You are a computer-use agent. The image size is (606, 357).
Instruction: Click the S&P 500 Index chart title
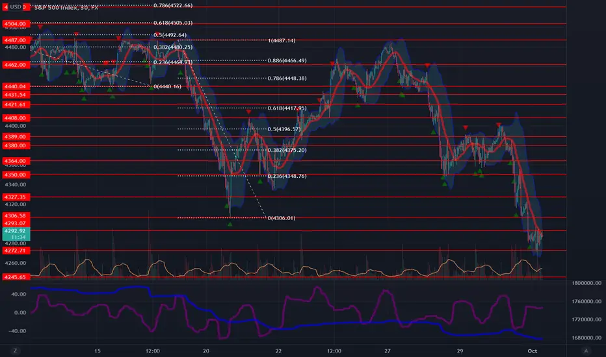click(66, 7)
